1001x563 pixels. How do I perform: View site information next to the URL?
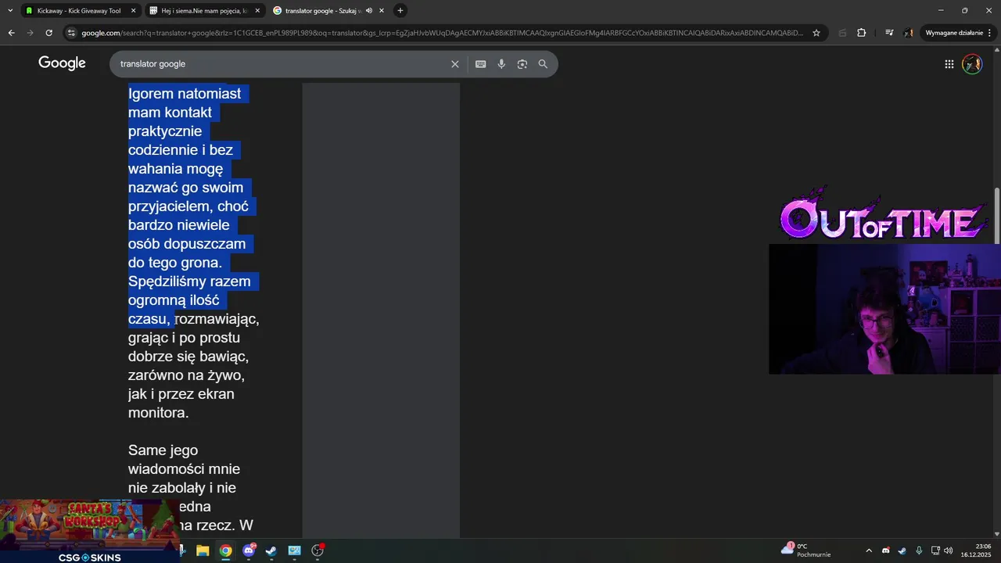[x=71, y=33]
